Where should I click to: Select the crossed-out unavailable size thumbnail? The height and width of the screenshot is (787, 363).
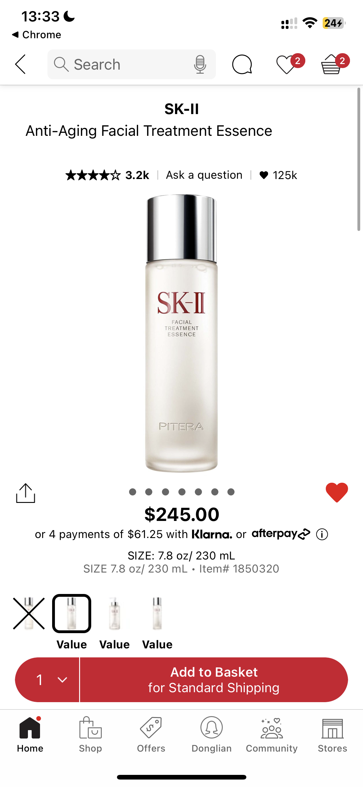(29, 613)
